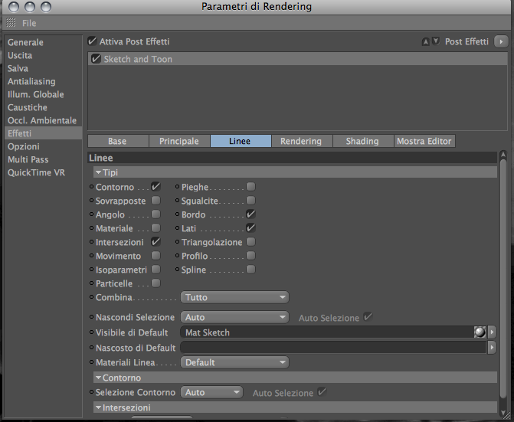
Task: Open the Selezione Contorno dropdown
Action: (x=211, y=392)
